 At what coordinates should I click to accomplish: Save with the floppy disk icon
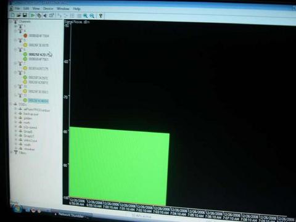(25, 15)
